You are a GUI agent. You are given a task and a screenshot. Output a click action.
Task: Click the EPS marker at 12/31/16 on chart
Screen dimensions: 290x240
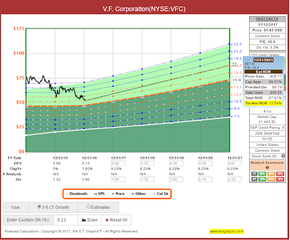pyautogui.click(x=84, y=106)
